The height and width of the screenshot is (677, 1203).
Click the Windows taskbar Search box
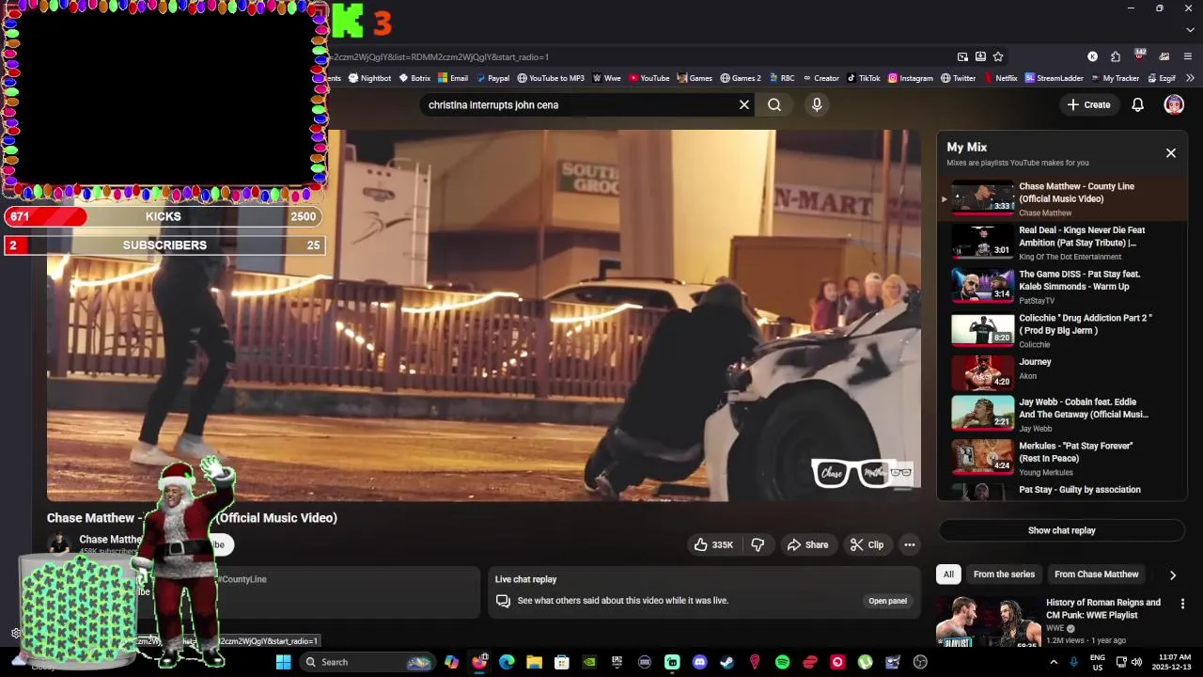(x=367, y=662)
